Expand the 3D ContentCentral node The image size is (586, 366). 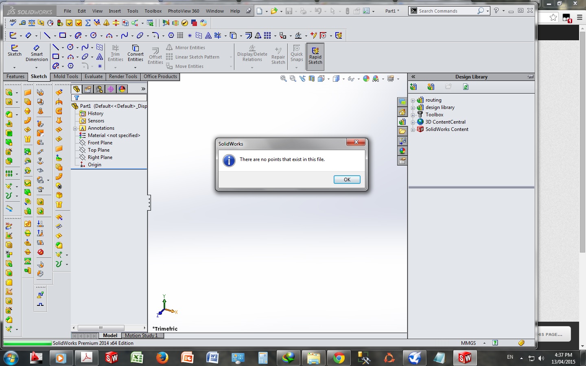(413, 122)
